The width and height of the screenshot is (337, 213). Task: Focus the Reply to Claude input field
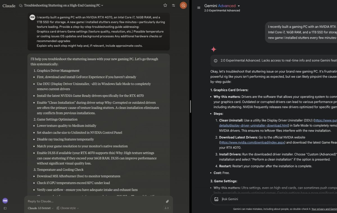click(93, 201)
